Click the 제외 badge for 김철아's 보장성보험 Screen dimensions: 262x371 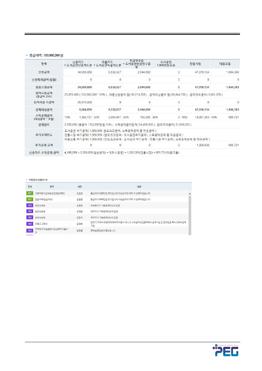(x=29, y=218)
